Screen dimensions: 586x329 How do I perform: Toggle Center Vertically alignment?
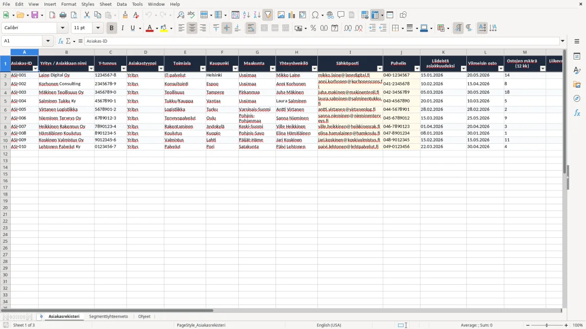227,28
